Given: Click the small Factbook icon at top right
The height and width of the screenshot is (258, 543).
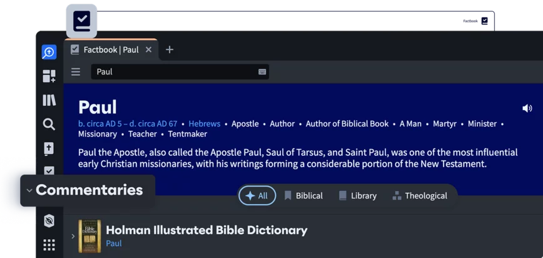Looking at the screenshot, I should tap(484, 21).
